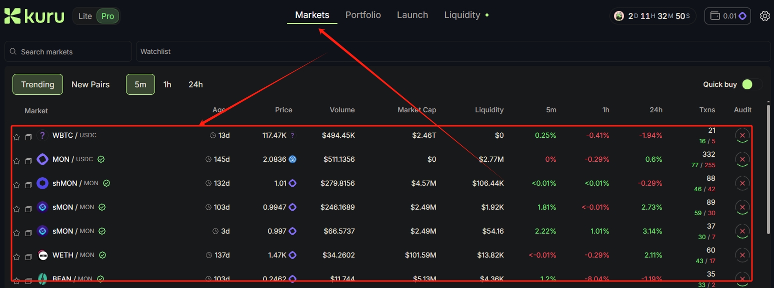Switch to Lite mode
This screenshot has height=288, width=774.
point(85,16)
